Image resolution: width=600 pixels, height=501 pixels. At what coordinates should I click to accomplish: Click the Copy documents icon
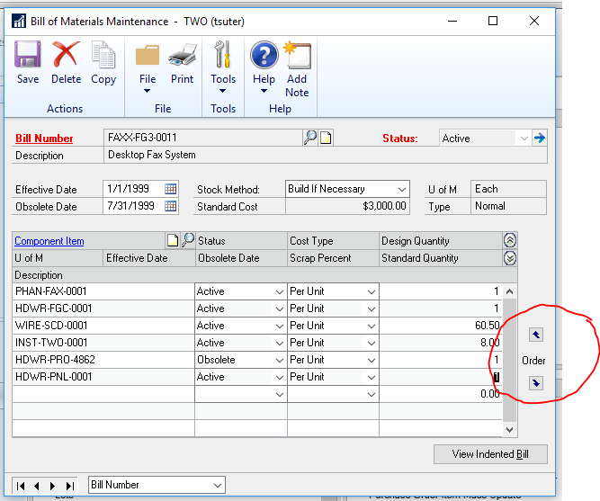[x=103, y=54]
